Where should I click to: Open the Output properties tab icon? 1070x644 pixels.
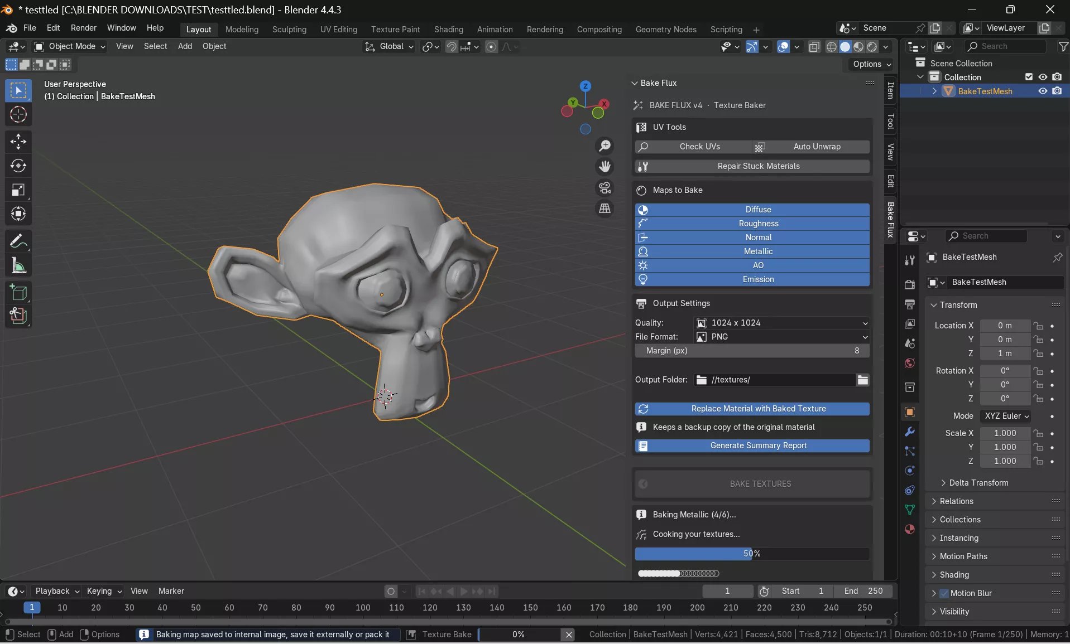click(x=910, y=304)
